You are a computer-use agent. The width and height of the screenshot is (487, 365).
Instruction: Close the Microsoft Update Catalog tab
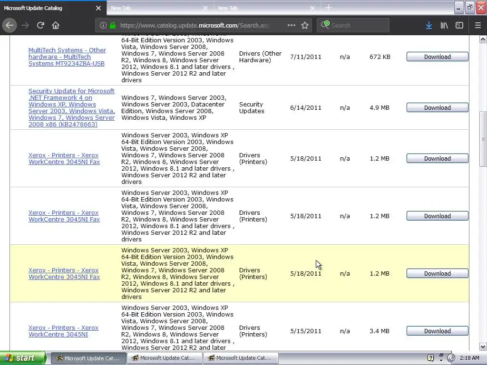98,8
